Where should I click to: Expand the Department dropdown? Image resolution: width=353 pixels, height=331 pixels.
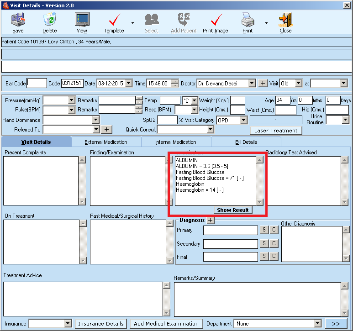coord(317,324)
